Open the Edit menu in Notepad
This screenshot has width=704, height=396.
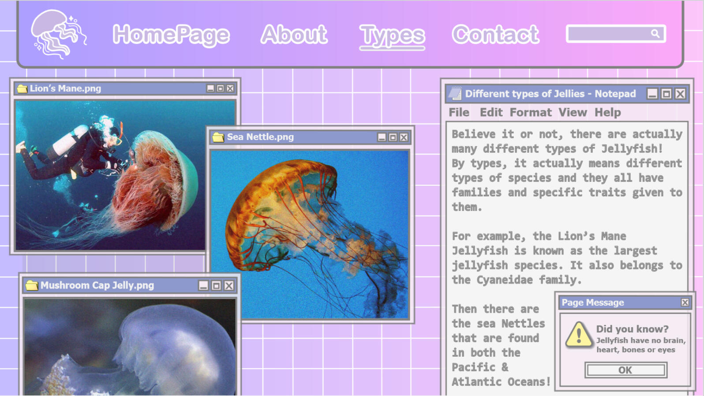coord(491,112)
